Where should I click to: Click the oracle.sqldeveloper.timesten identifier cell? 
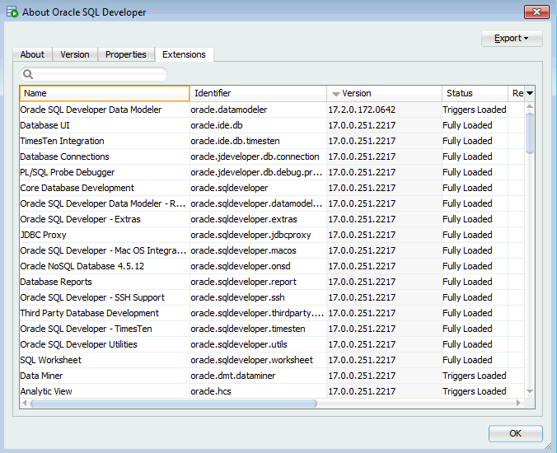click(258, 329)
